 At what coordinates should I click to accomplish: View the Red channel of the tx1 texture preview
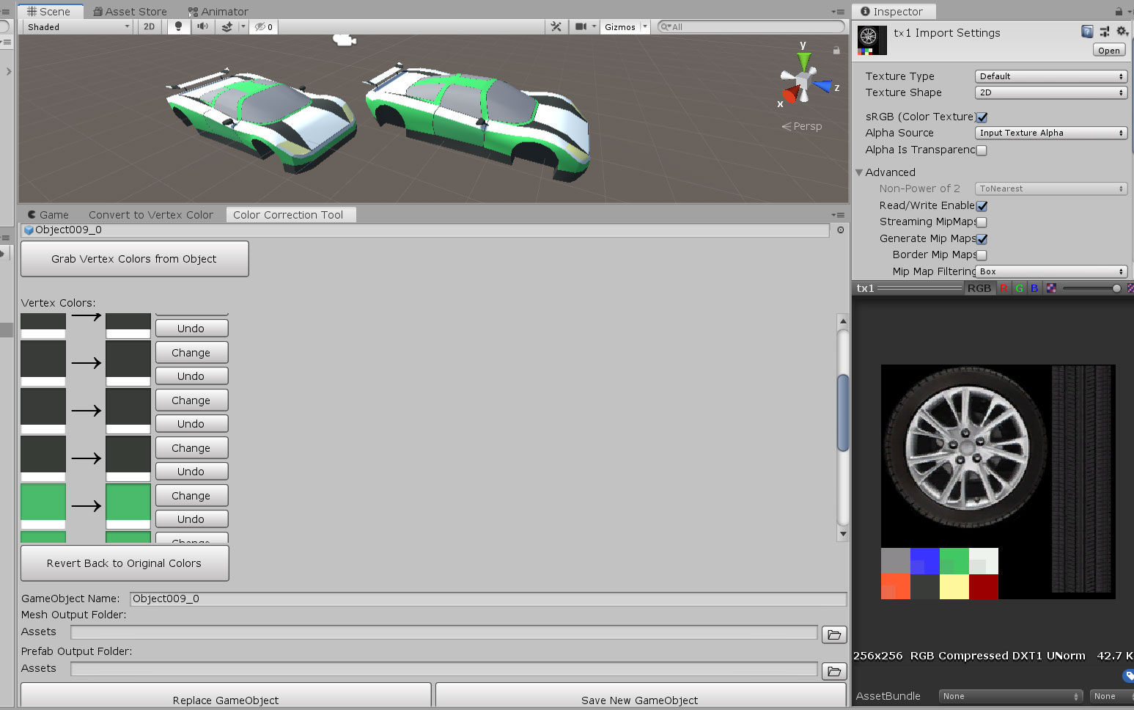pos(1004,288)
